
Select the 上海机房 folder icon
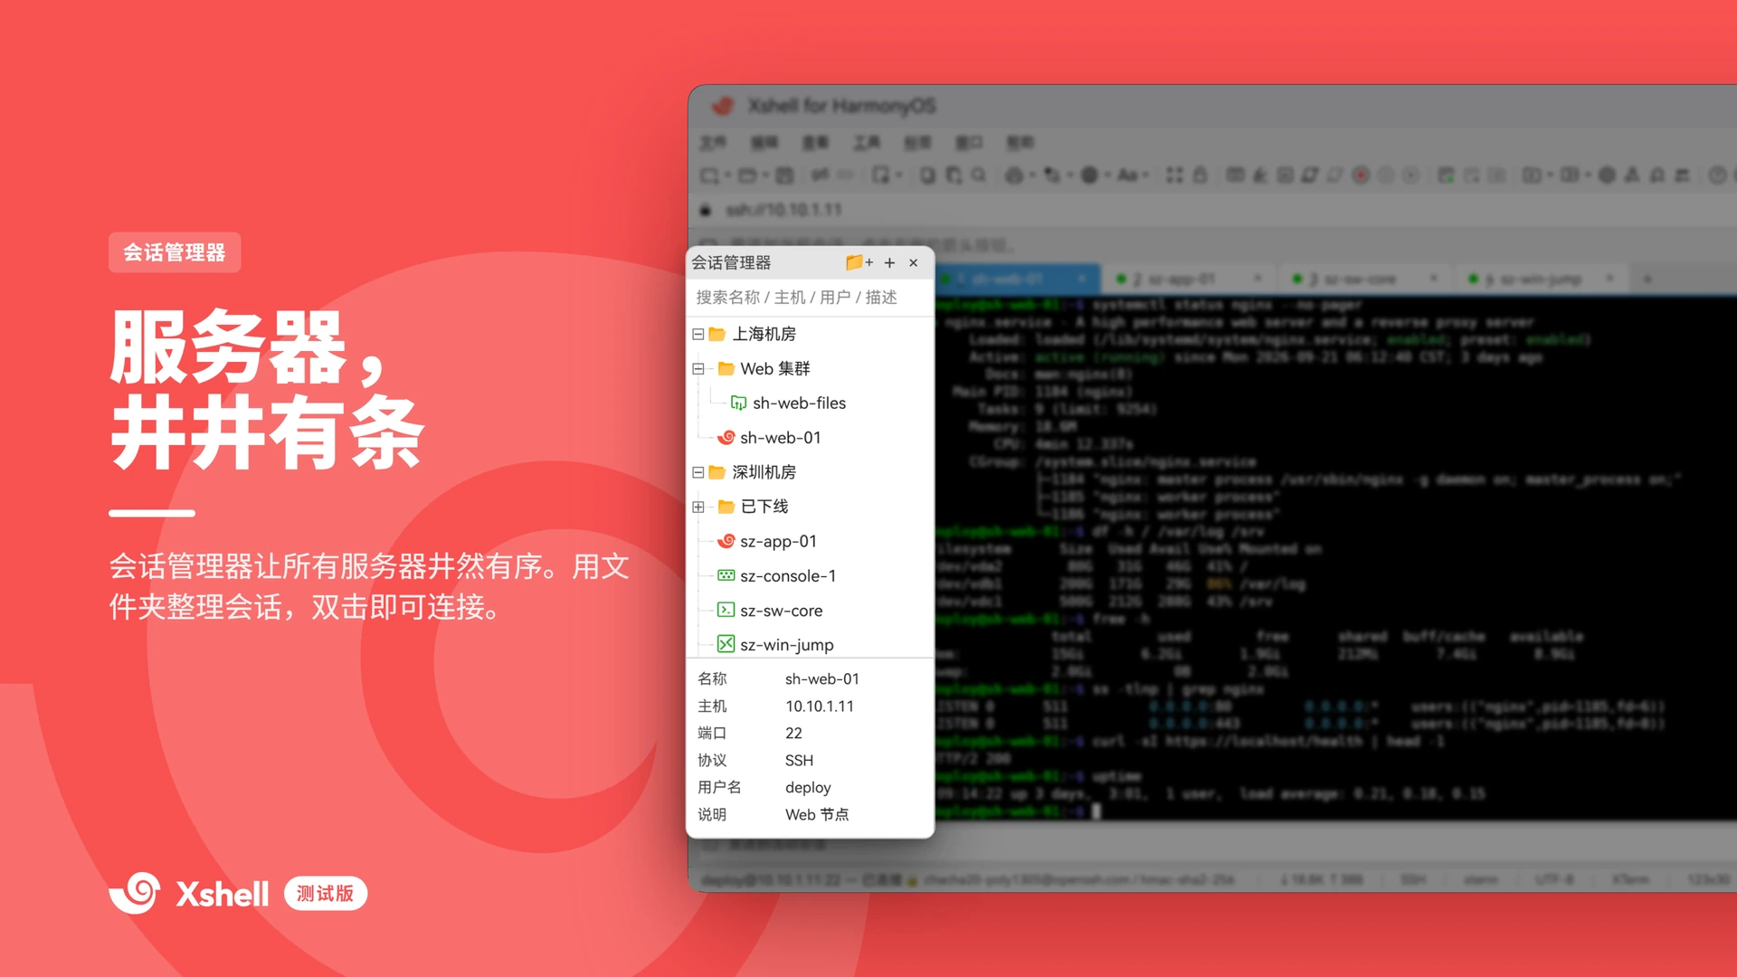pyautogui.click(x=717, y=334)
